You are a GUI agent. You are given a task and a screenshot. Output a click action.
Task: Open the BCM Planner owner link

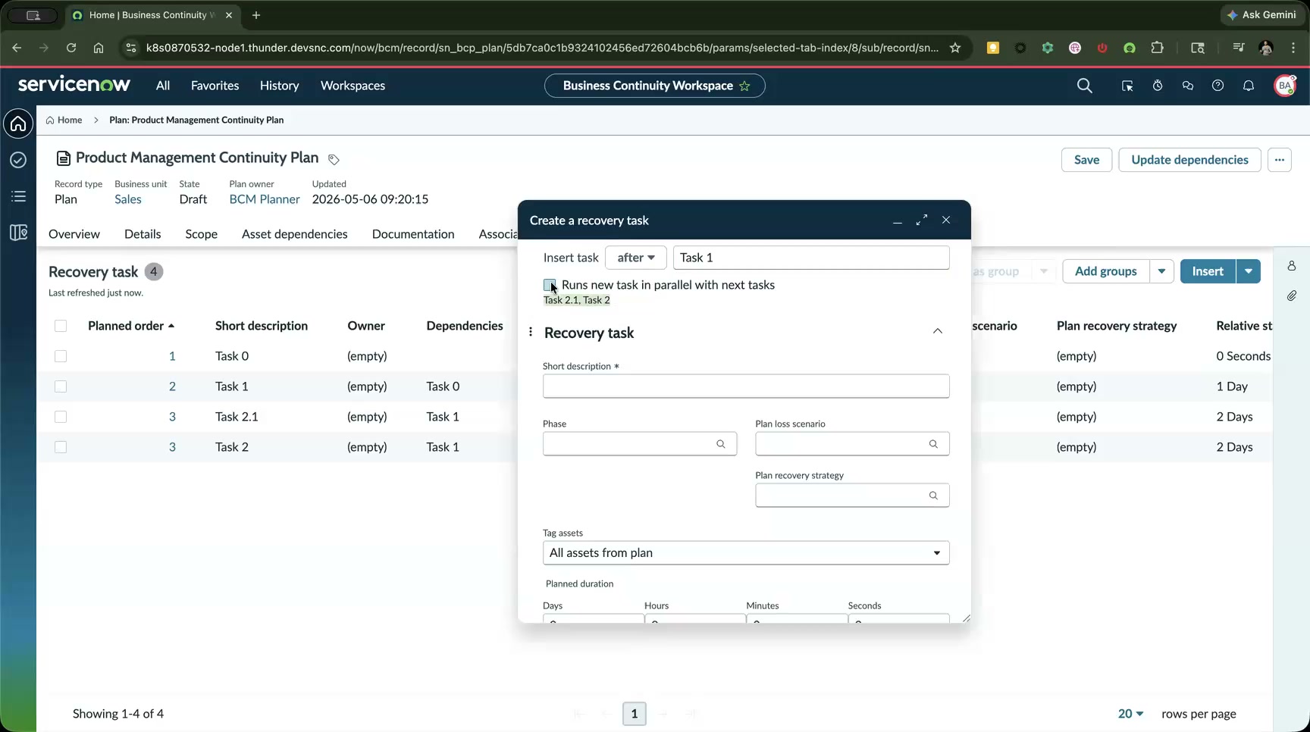(x=265, y=199)
